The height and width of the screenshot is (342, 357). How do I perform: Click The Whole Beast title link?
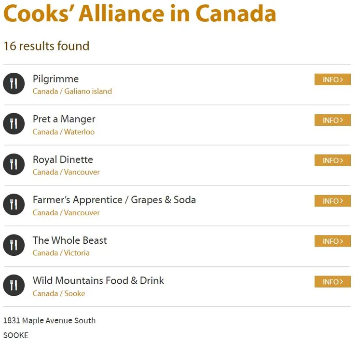(70, 240)
